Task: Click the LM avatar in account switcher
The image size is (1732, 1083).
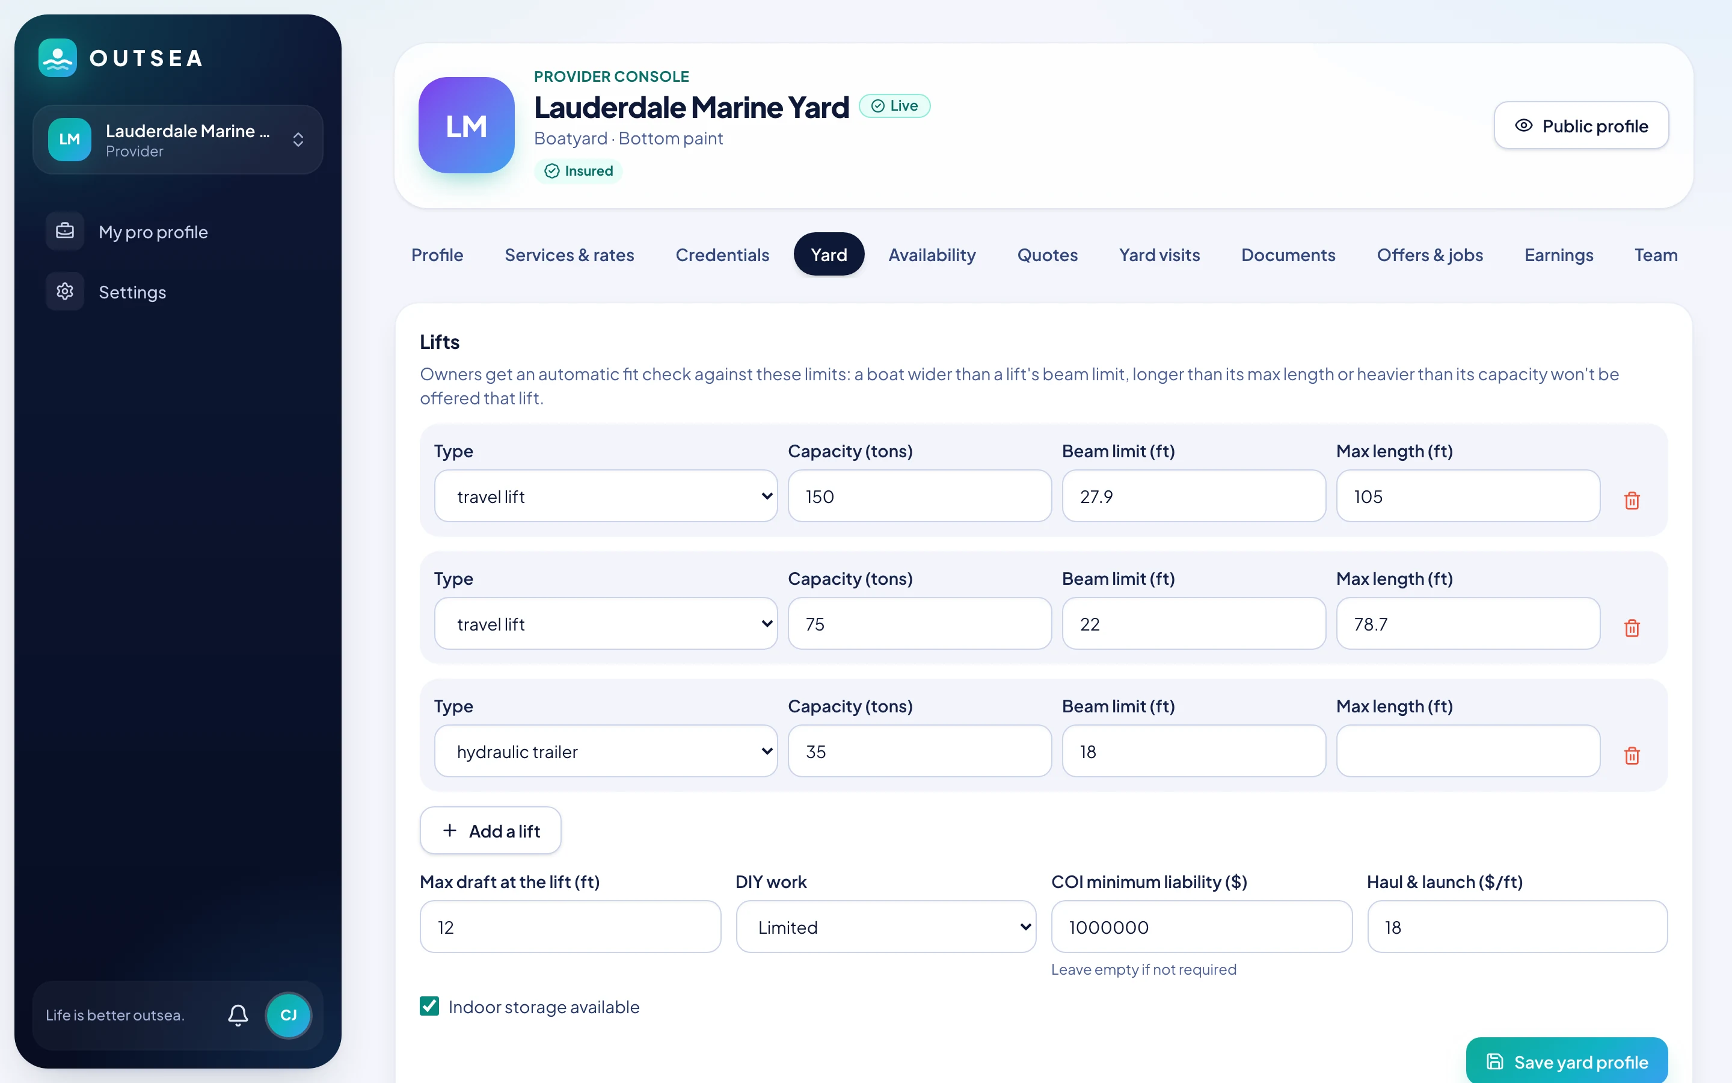Action: coord(69,139)
